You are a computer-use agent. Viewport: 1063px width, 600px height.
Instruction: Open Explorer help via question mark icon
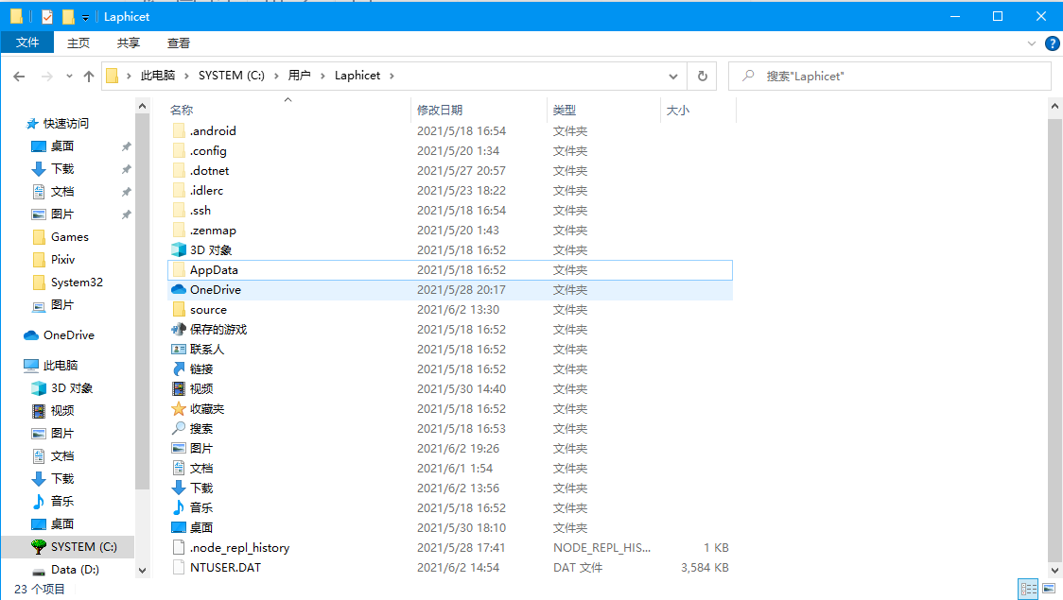click(1053, 43)
